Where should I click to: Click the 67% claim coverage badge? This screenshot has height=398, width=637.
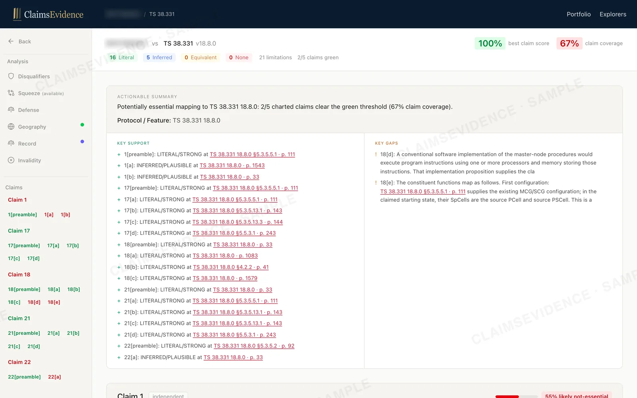coord(569,43)
